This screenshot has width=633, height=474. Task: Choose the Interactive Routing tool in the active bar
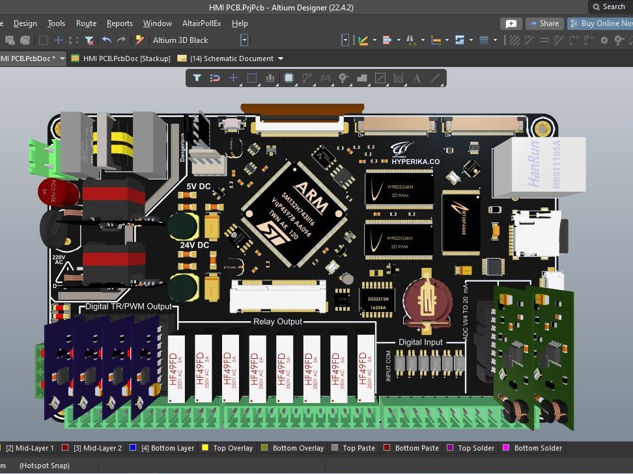point(307,78)
